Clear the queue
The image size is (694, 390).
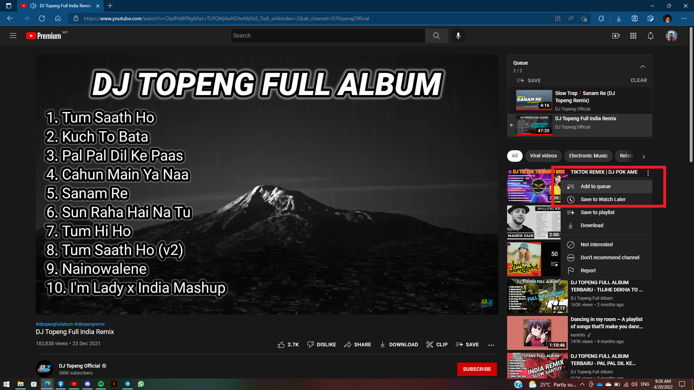(639, 80)
